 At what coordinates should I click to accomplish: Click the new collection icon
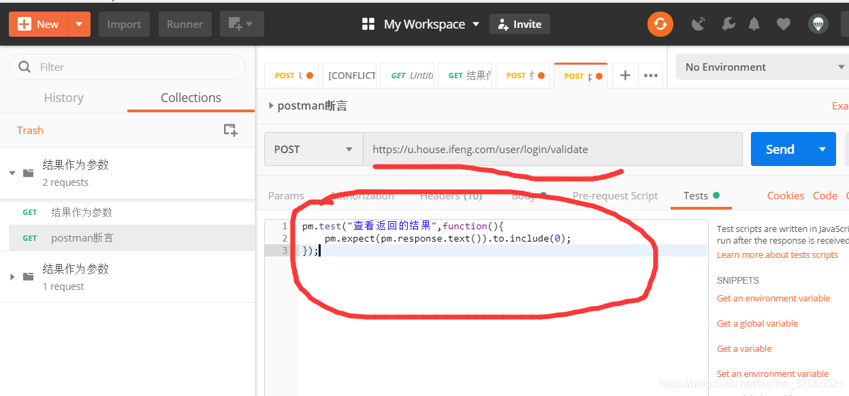[231, 130]
